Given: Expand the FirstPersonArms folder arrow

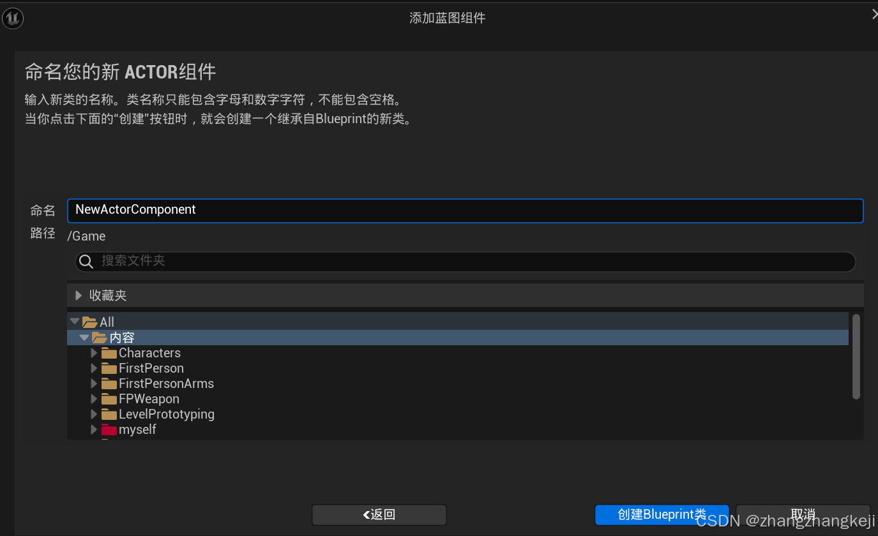Looking at the screenshot, I should pyautogui.click(x=94, y=383).
